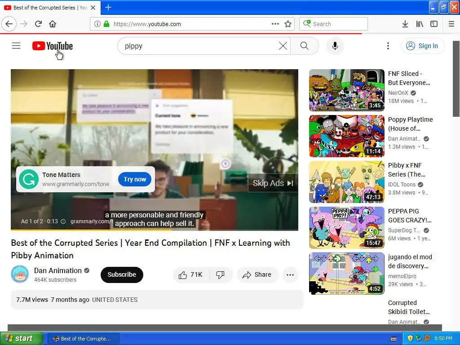
Task: Reload the page with the refresh icon
Action: click(x=38, y=24)
